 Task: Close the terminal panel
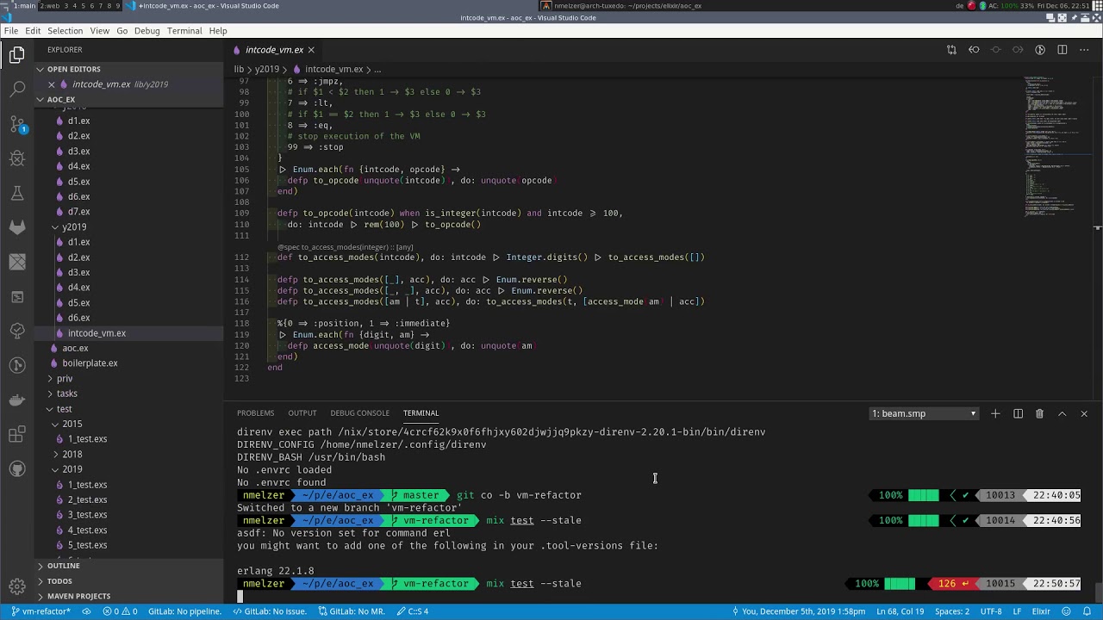pos(1084,413)
